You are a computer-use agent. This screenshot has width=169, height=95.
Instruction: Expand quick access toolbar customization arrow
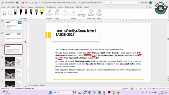(39, 3)
